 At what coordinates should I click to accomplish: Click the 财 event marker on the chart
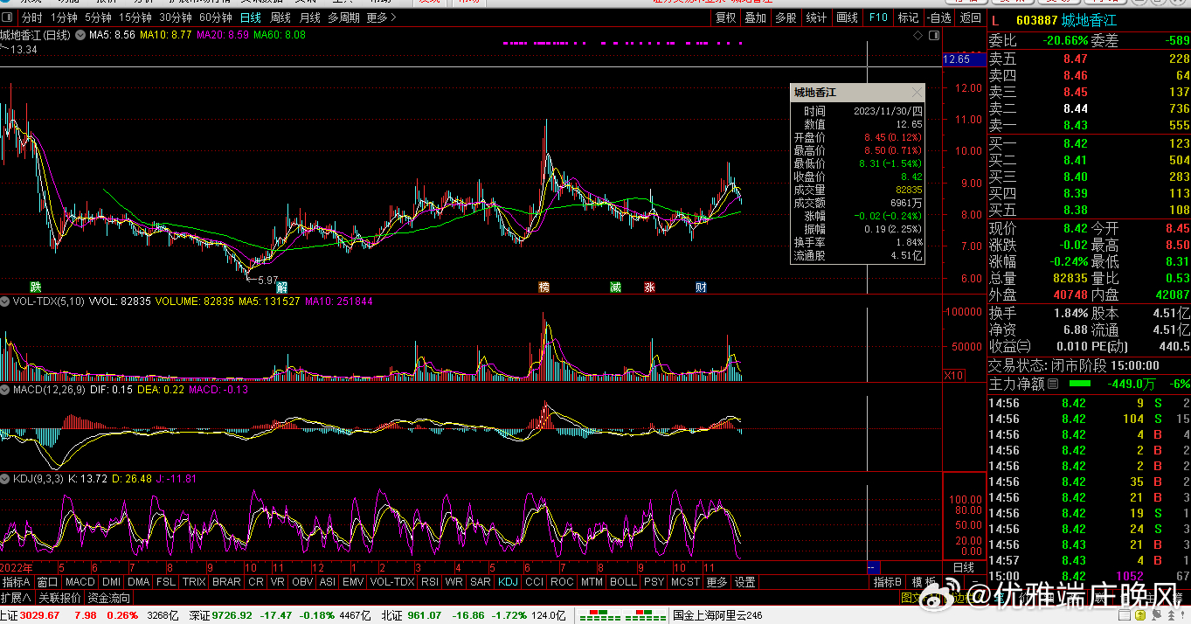701,287
